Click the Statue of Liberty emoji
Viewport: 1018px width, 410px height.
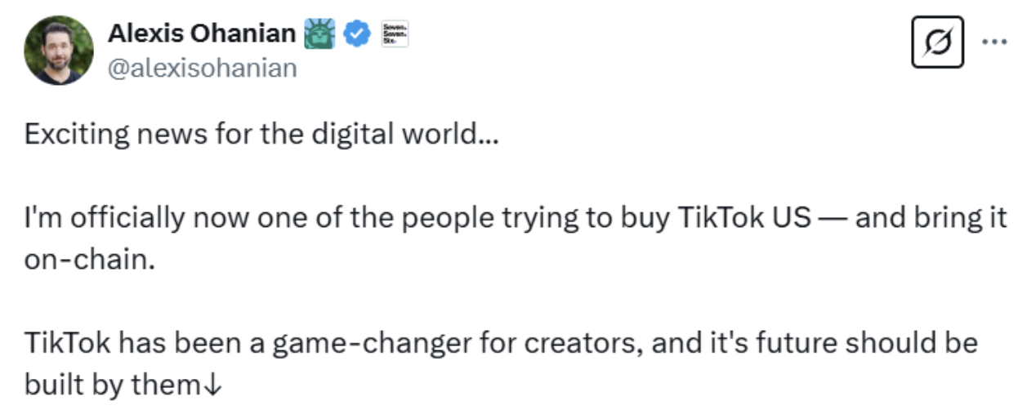pos(319,34)
